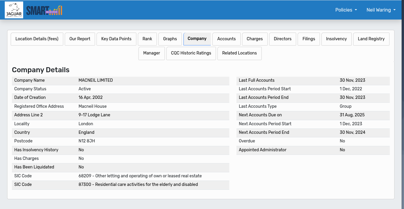Viewport: 404px width, 209px height.
Task: Select the Key Data Points tab
Action: click(116, 39)
